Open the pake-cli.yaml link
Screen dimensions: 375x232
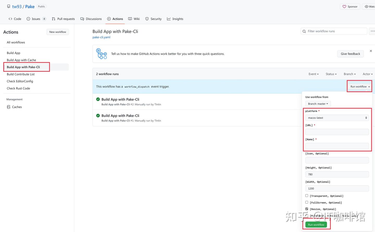tap(101, 37)
